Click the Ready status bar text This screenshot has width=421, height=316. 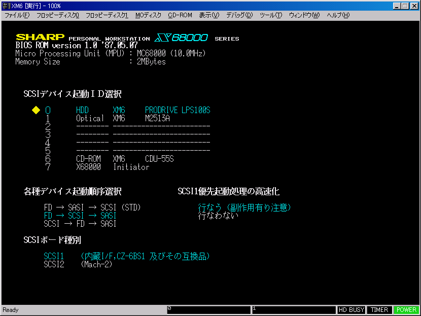coord(11,310)
